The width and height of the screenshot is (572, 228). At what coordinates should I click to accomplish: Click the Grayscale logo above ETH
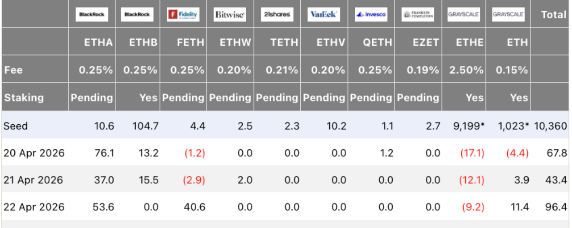coord(508,14)
